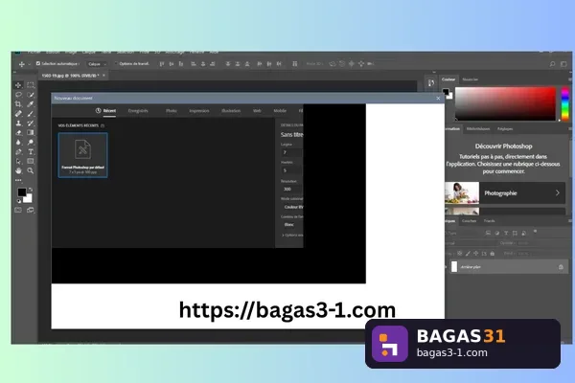Image resolution: width=575 pixels, height=383 pixels.
Task: Reset default black and white colors
Action: tap(19, 201)
